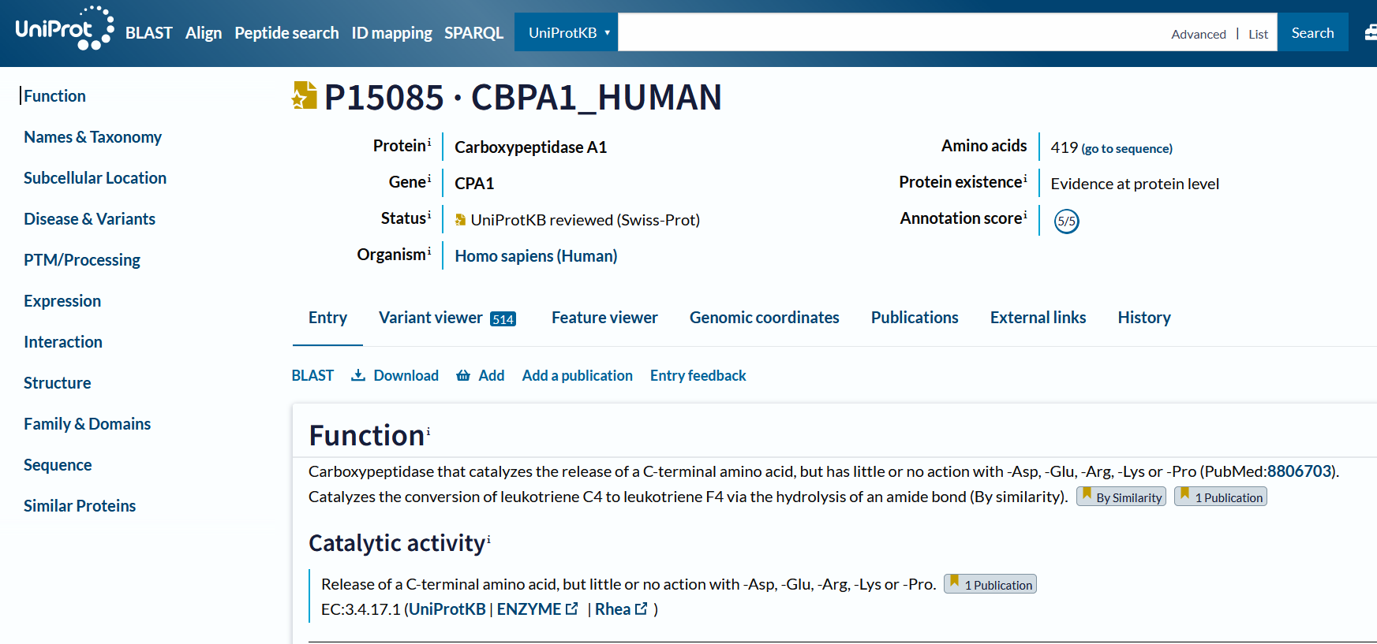
Task: Open UniProtKB link for EC 3.4.17.1
Action: 447,609
